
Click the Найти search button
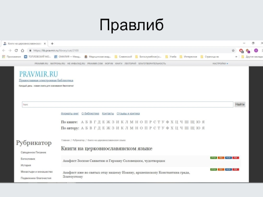pos(240,104)
